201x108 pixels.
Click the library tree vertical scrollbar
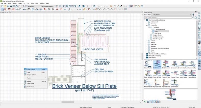(x=197, y=39)
